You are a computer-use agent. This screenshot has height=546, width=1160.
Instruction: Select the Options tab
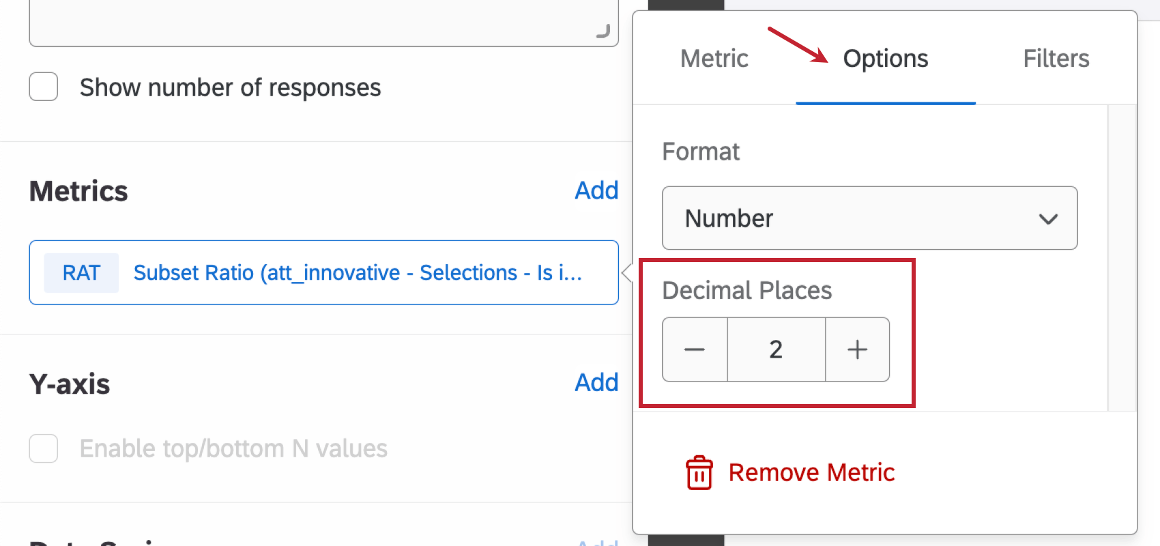point(885,59)
